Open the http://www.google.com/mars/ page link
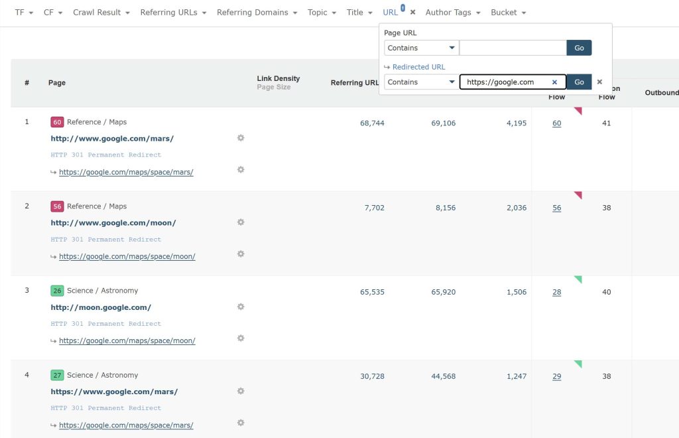The image size is (679, 438). (x=112, y=139)
